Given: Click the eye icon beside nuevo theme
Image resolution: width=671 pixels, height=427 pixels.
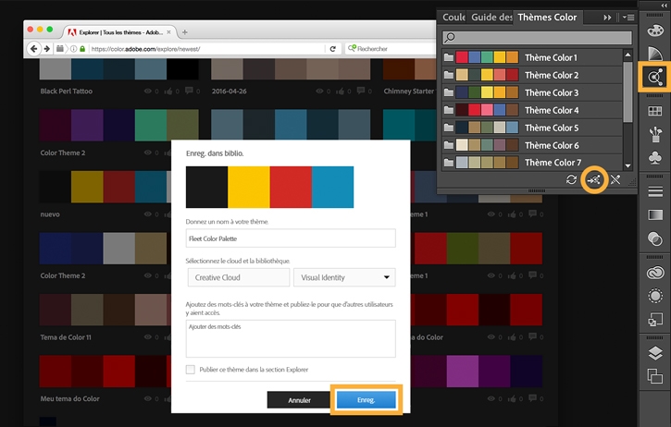Looking at the screenshot, I should 148,214.
